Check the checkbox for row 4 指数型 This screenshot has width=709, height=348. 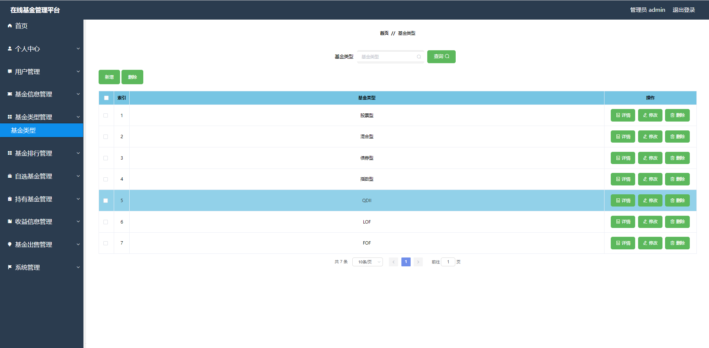[106, 179]
